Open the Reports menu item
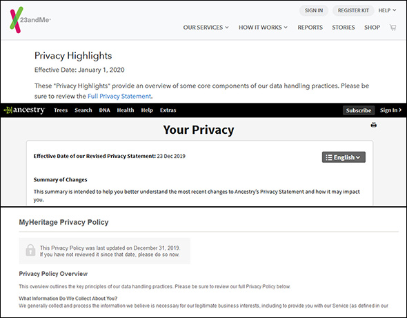The height and width of the screenshot is (318, 407). tap(310, 28)
